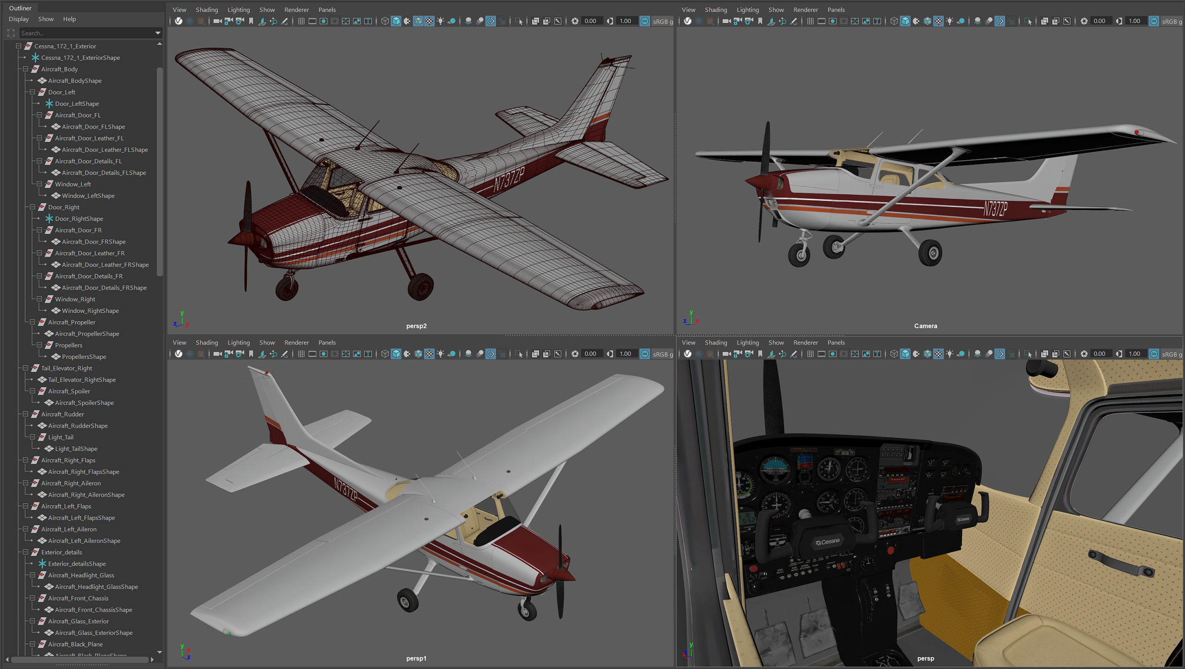This screenshot has width=1185, height=669.
Task: Toggle the film gate icon in the persp1 toolbar
Action: click(312, 354)
